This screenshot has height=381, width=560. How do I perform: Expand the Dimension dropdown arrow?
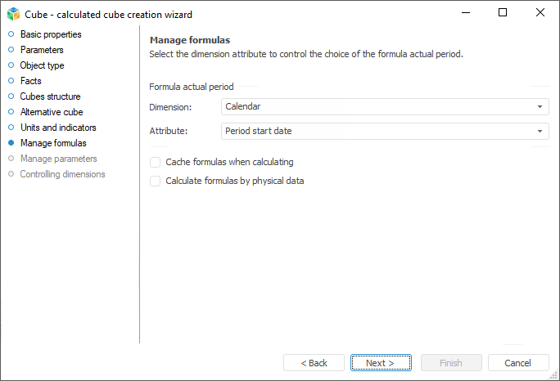[540, 107]
